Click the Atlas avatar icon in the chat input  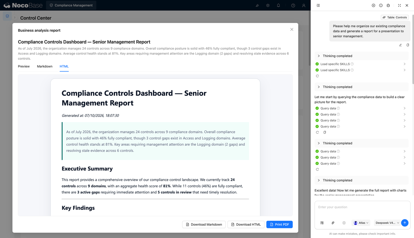click(355, 223)
